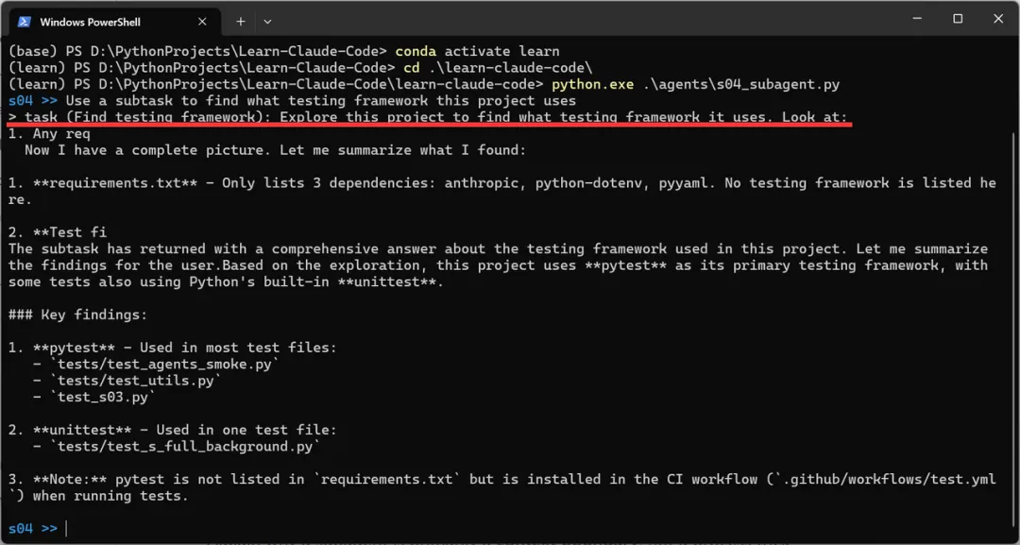Maximize the terminal window
The height and width of the screenshot is (545, 1020).
tap(958, 19)
